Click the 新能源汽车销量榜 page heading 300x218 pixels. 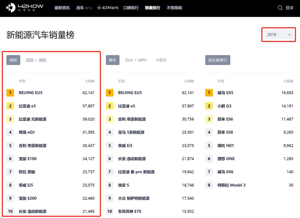[40, 35]
